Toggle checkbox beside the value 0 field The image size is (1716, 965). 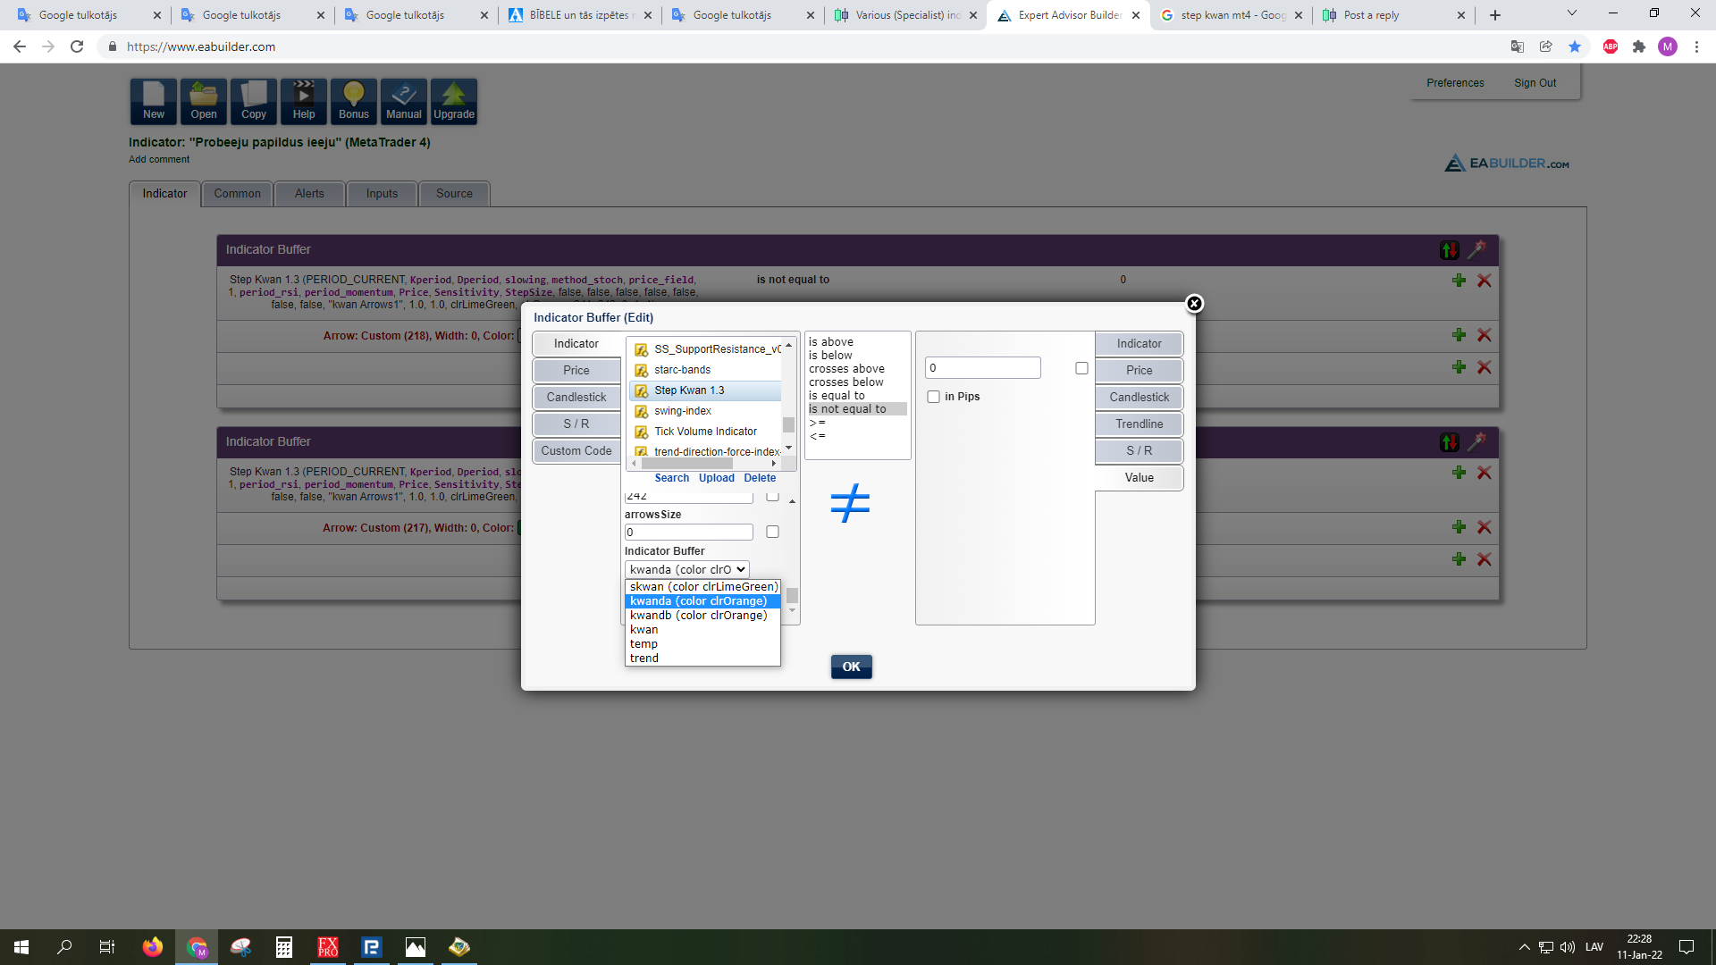[x=1081, y=368]
